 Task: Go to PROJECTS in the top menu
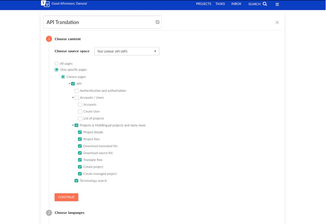204,4
